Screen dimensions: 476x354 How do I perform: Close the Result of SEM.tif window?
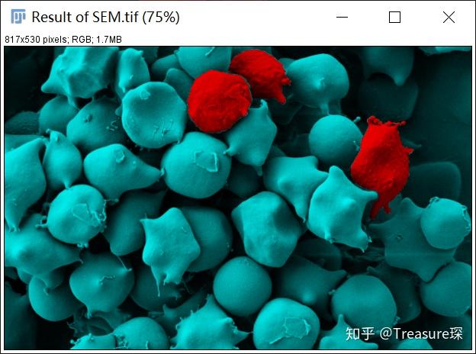tap(449, 18)
